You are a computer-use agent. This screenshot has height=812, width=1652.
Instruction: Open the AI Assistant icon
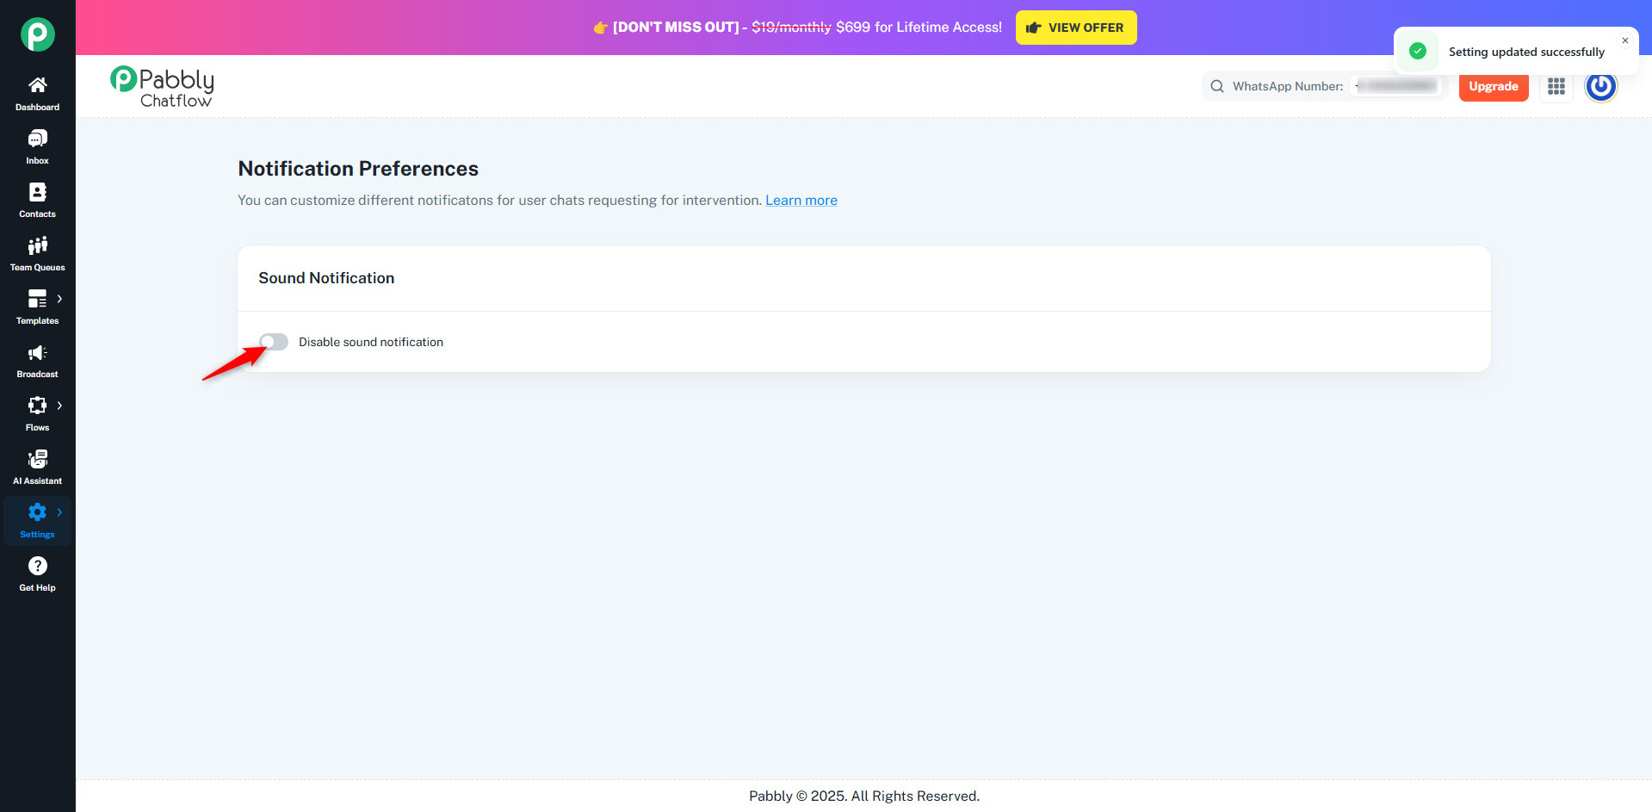[x=37, y=459]
